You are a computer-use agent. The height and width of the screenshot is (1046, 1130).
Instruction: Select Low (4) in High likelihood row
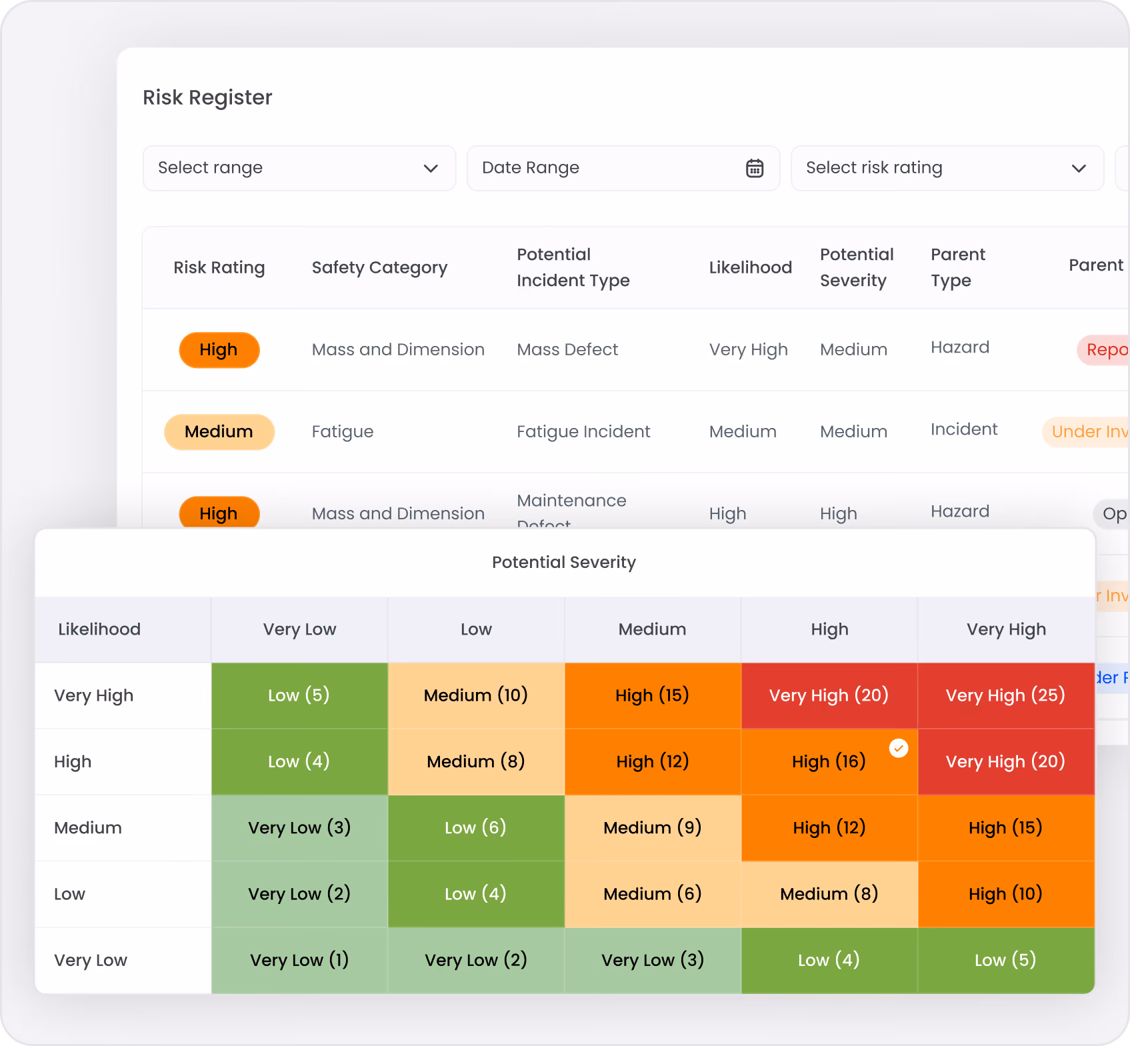(x=299, y=761)
